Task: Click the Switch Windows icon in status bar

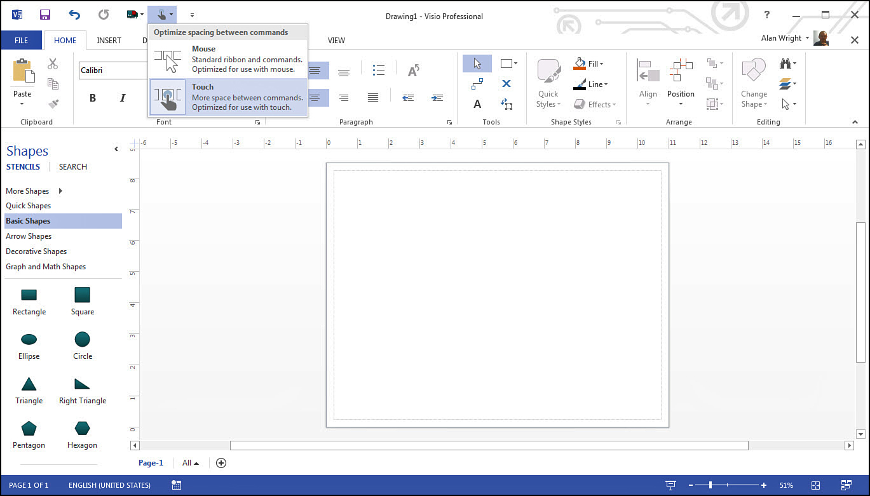Action: [846, 485]
